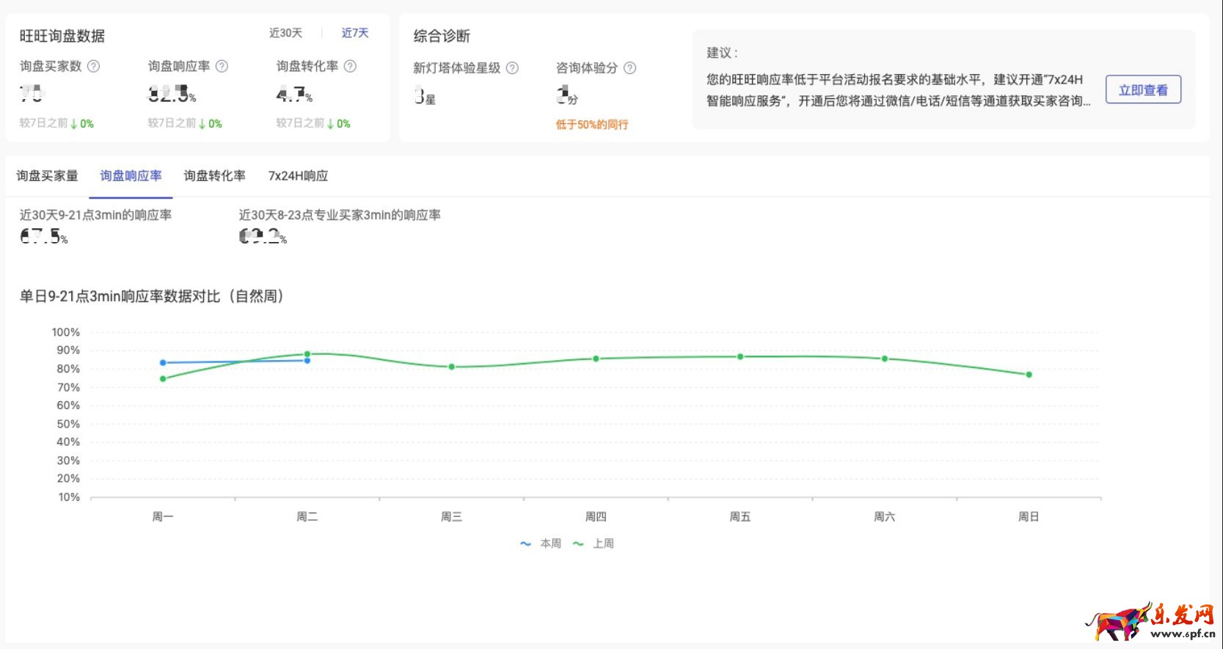Click green 上周 data point on 周日
The image size is (1223, 649).
pos(1029,375)
